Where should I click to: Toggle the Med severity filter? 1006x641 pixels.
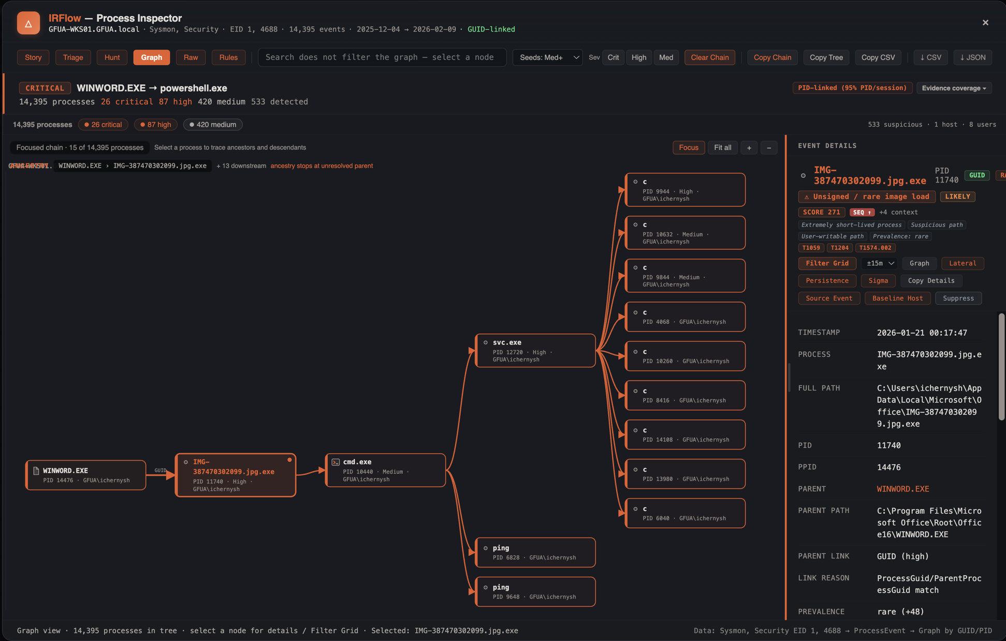coord(666,57)
